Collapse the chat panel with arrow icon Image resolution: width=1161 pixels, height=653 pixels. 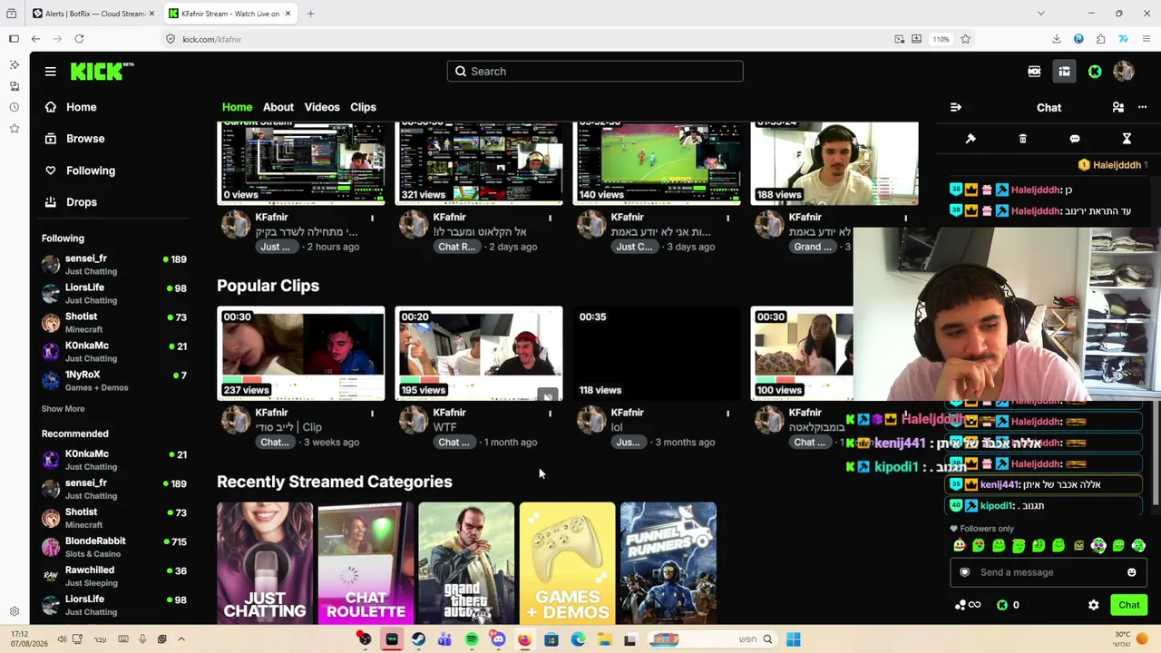point(956,108)
